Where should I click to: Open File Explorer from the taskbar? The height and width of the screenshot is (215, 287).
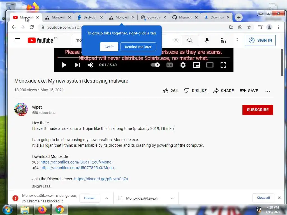(25, 210)
